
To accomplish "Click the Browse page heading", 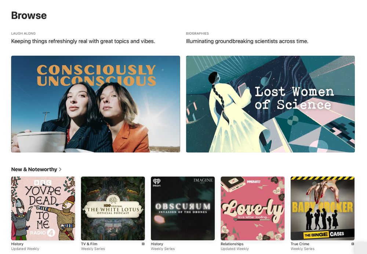I will pos(29,15).
